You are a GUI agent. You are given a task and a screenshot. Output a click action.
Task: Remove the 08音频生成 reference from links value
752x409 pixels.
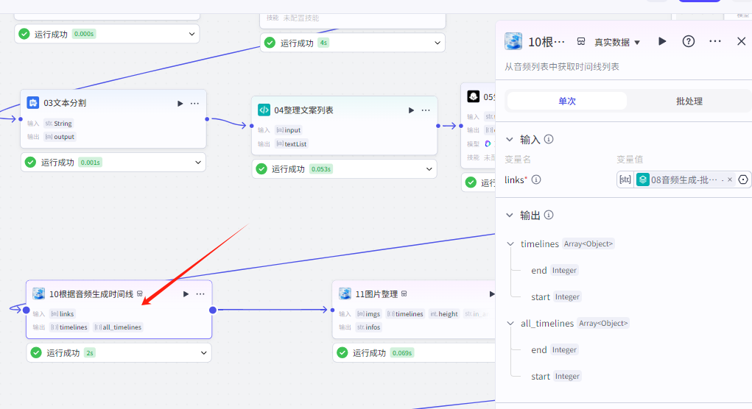coord(730,179)
